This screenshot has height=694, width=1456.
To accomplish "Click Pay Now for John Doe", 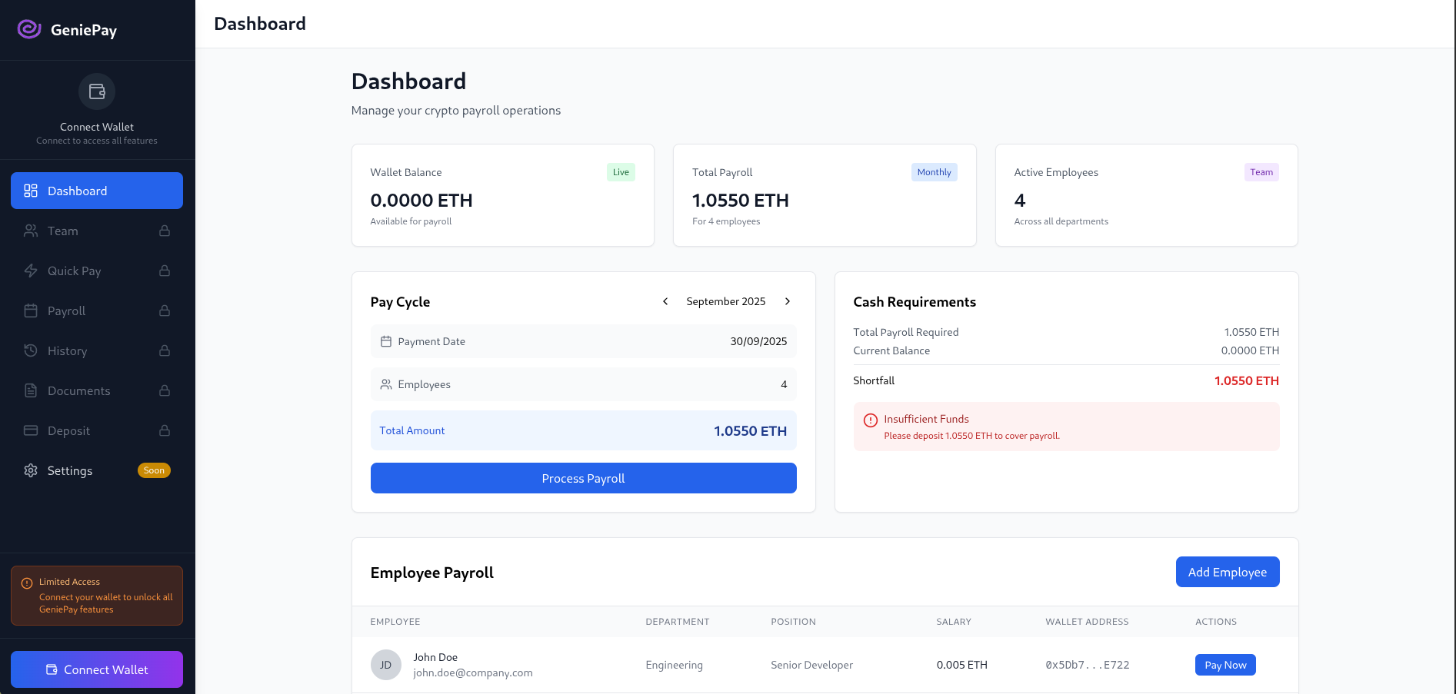I will point(1224,665).
